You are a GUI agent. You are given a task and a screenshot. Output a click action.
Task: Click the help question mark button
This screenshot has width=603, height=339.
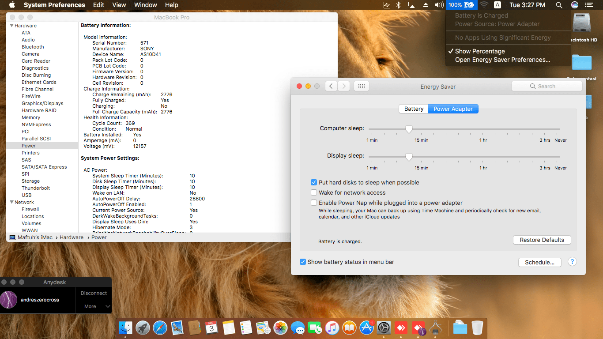click(572, 262)
